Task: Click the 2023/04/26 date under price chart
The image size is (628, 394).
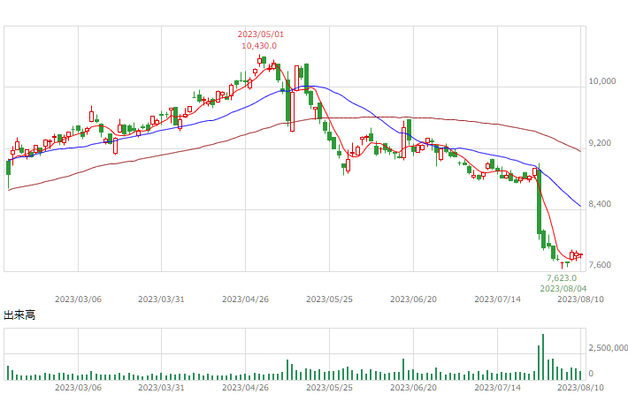Action: [x=245, y=299]
